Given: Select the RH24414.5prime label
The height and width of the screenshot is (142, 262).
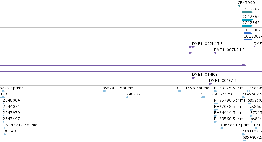Looking at the screenshot, I should [x=230, y=113].
